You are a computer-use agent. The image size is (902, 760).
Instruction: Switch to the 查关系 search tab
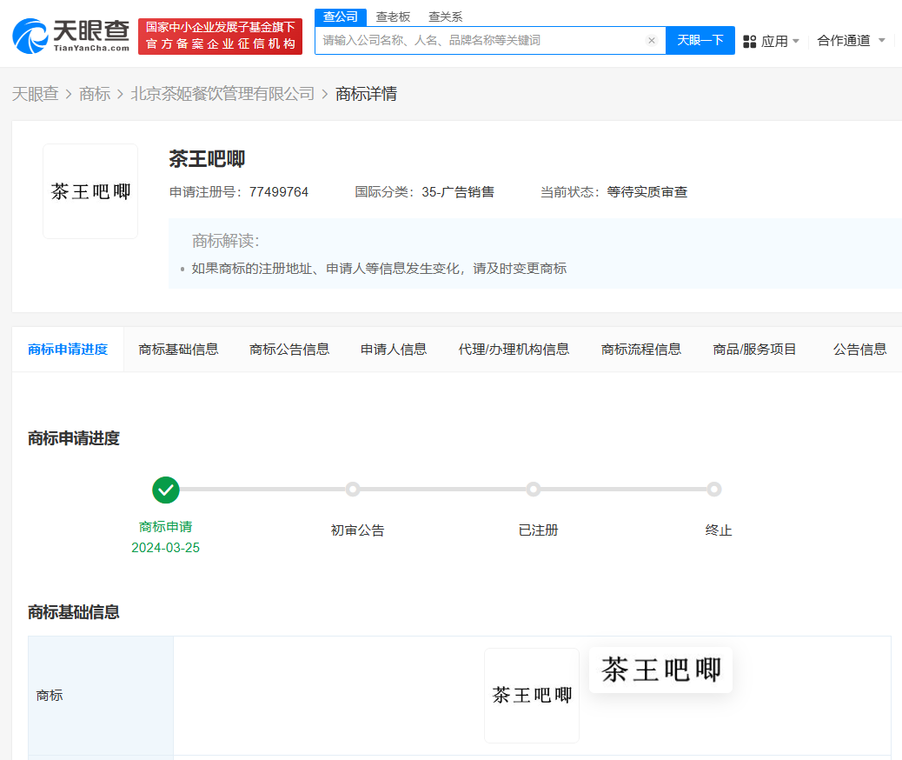[x=445, y=17]
